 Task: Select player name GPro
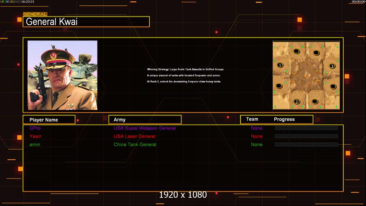click(x=35, y=128)
